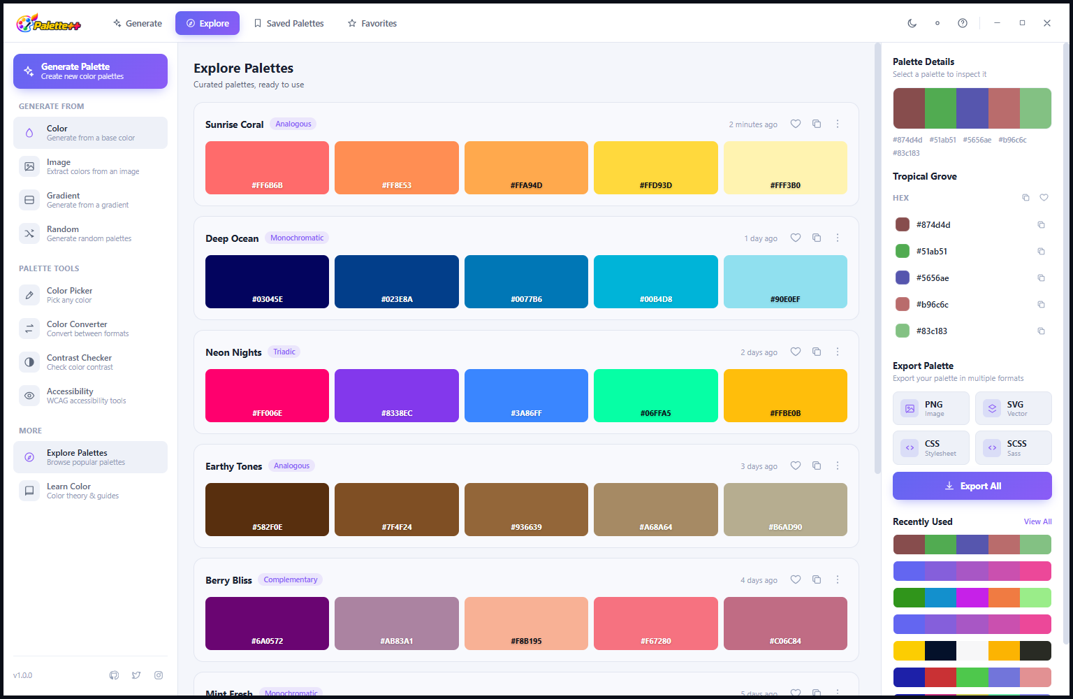Choose Random palette generation
The image size is (1073, 699).
[x=90, y=233]
